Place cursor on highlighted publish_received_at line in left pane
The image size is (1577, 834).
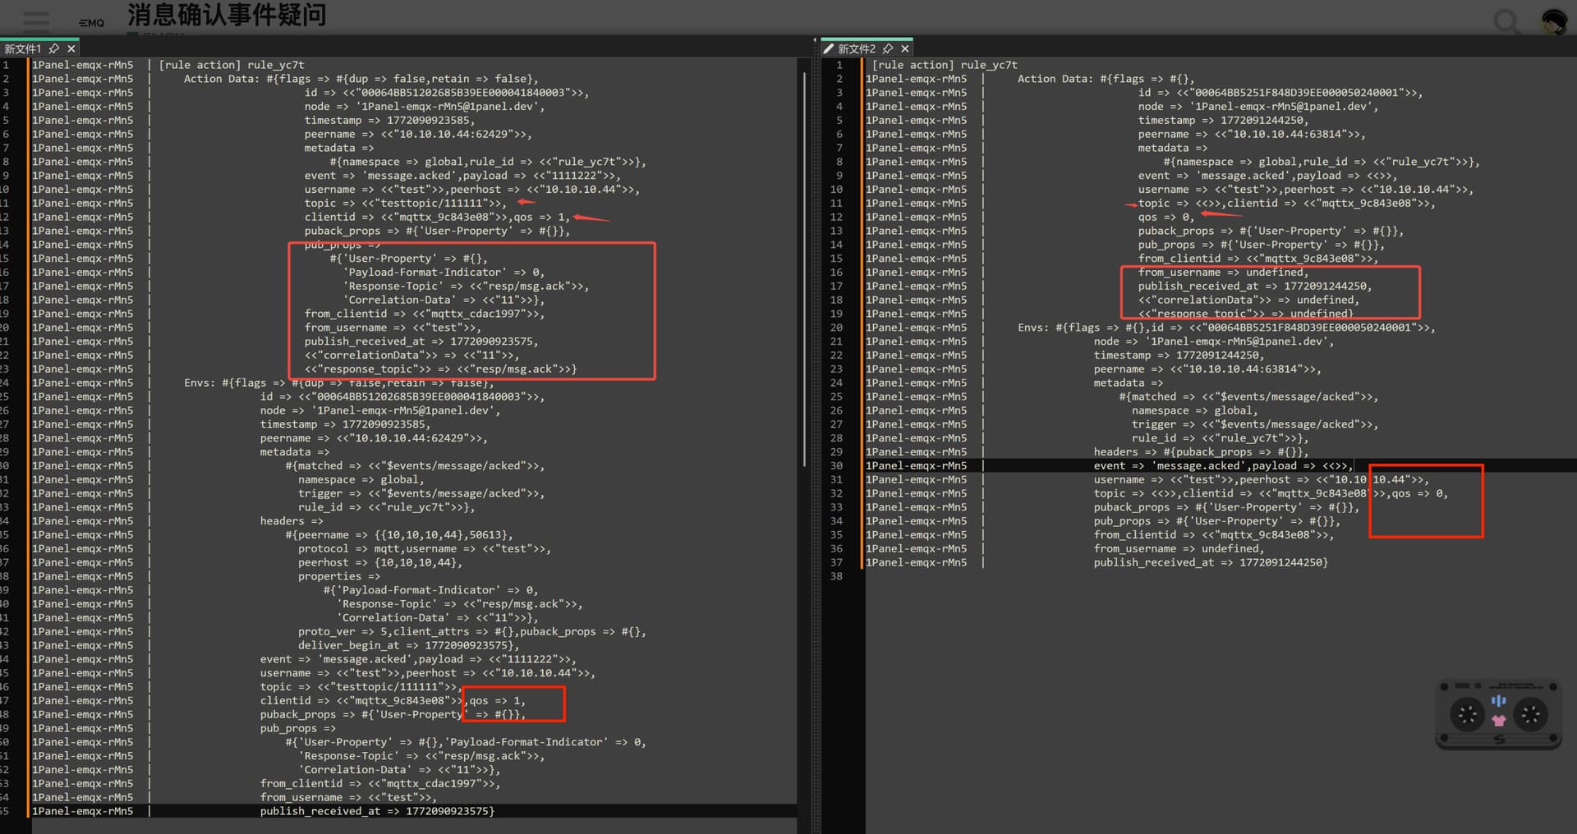click(377, 811)
